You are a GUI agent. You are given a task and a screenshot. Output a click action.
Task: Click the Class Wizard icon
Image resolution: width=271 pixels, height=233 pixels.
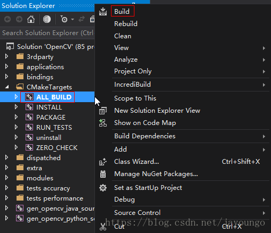[103, 162]
